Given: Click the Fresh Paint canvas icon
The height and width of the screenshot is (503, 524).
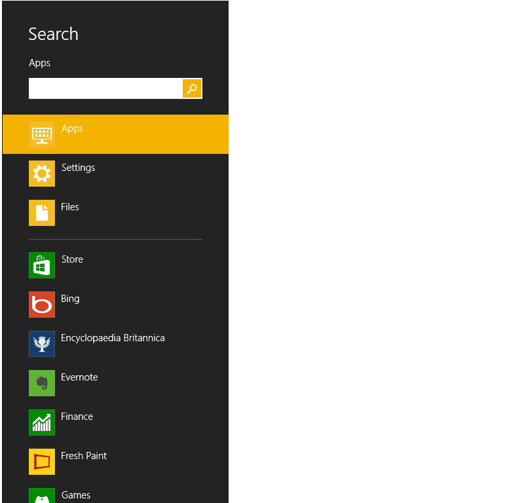Looking at the screenshot, I should click(42, 462).
